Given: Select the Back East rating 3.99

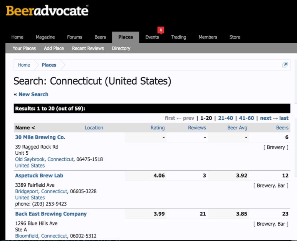Looking at the screenshot, I should [x=159, y=214].
